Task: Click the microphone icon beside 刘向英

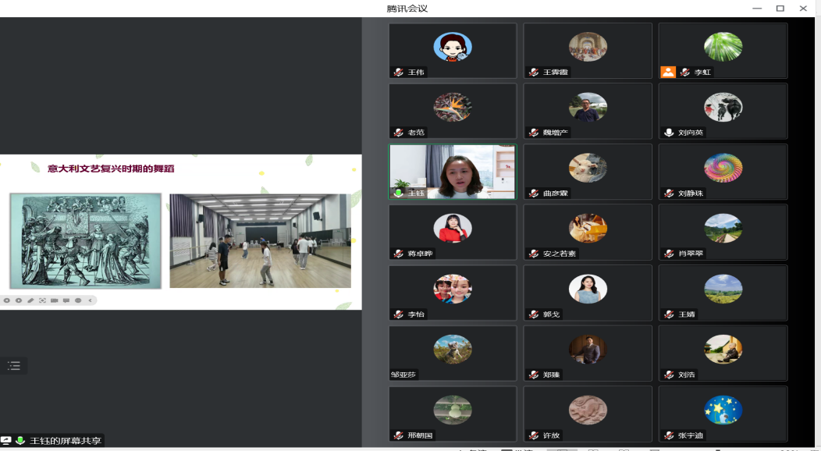Action: coord(668,133)
